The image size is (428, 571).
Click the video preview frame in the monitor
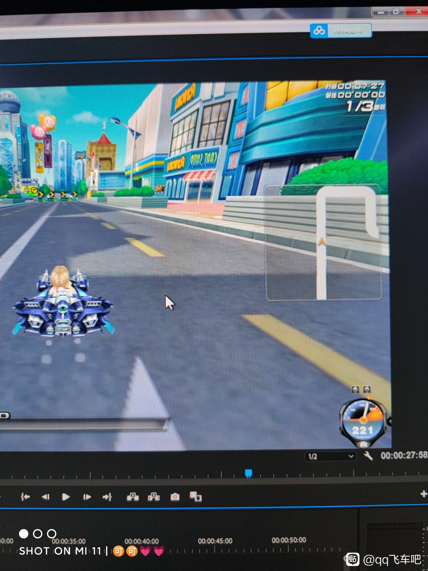point(196,266)
